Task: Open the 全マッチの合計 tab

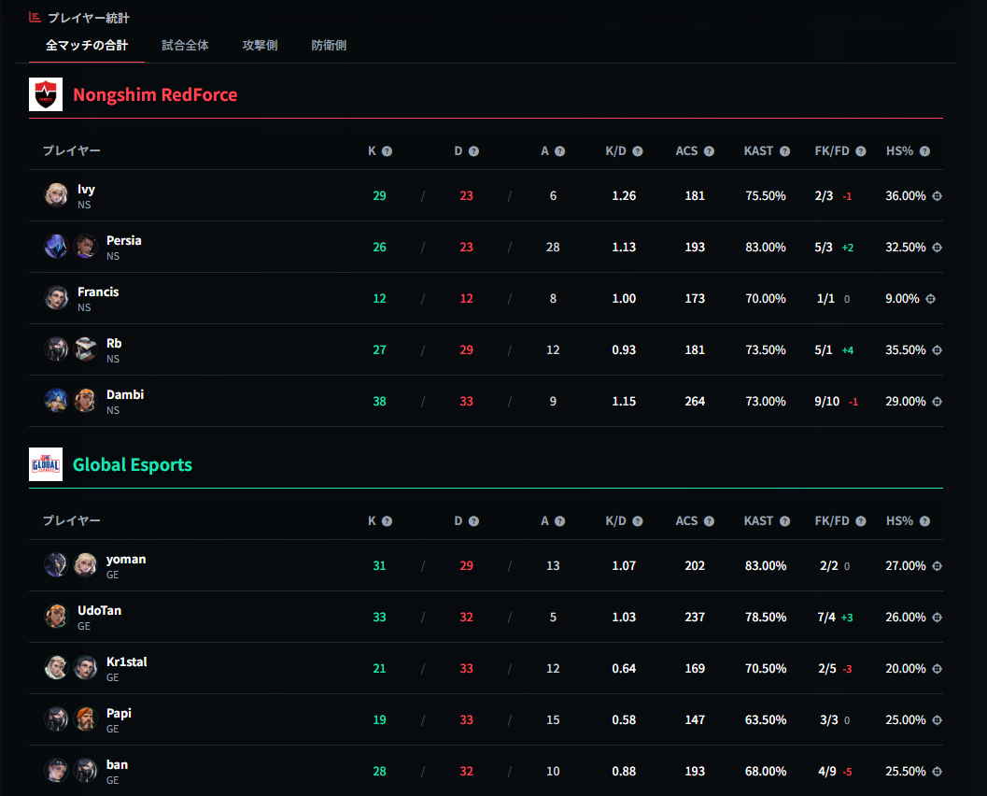Action: tap(87, 46)
